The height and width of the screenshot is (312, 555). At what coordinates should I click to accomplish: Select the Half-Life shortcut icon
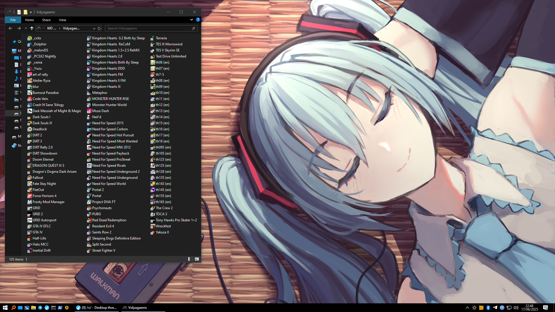(29, 238)
